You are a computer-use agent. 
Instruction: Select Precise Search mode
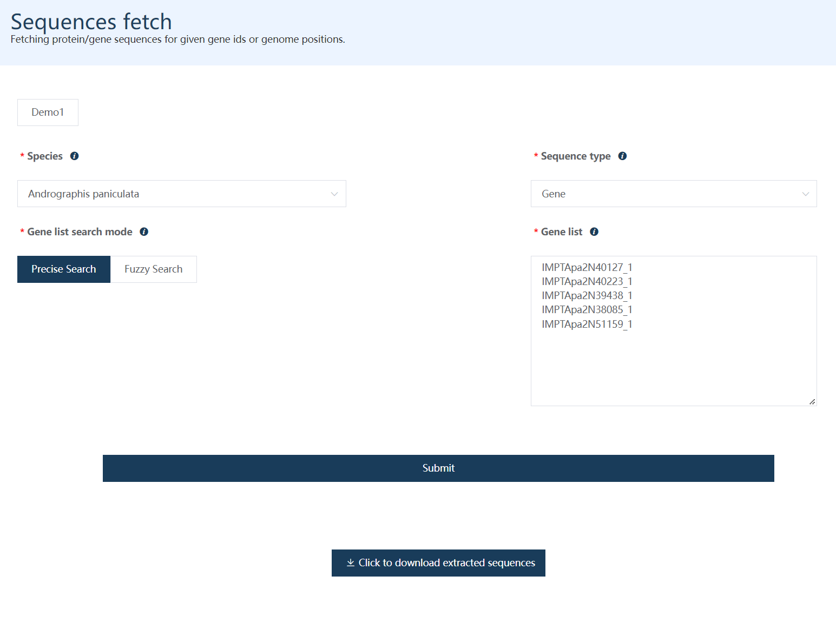[64, 269]
